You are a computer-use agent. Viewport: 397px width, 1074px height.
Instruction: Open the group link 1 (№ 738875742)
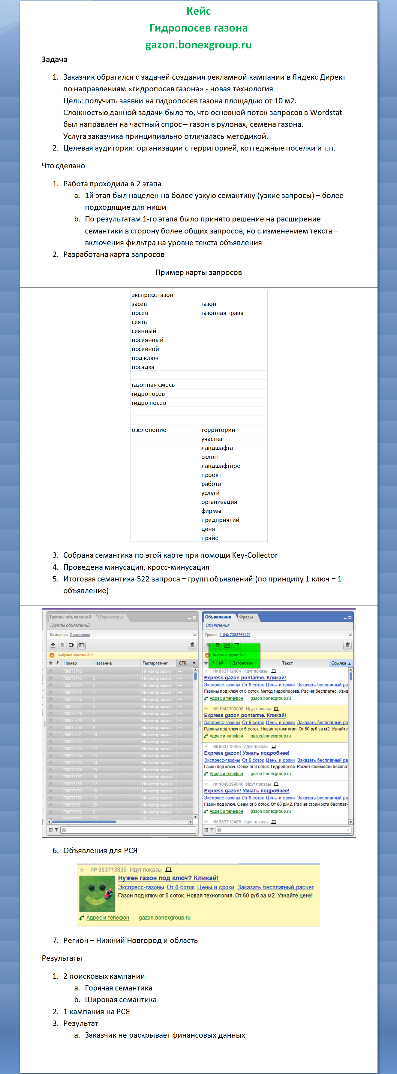[x=235, y=635]
